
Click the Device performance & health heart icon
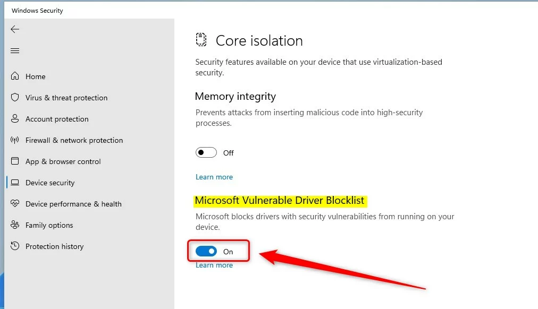point(15,203)
